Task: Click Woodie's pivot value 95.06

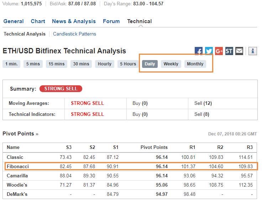Action: (162, 185)
